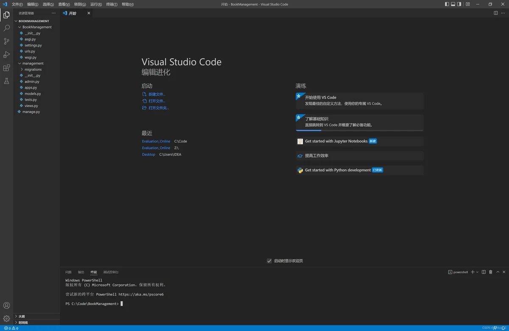509x331 pixels.
Task: Open the 终端(T) menu
Action: click(112, 4)
